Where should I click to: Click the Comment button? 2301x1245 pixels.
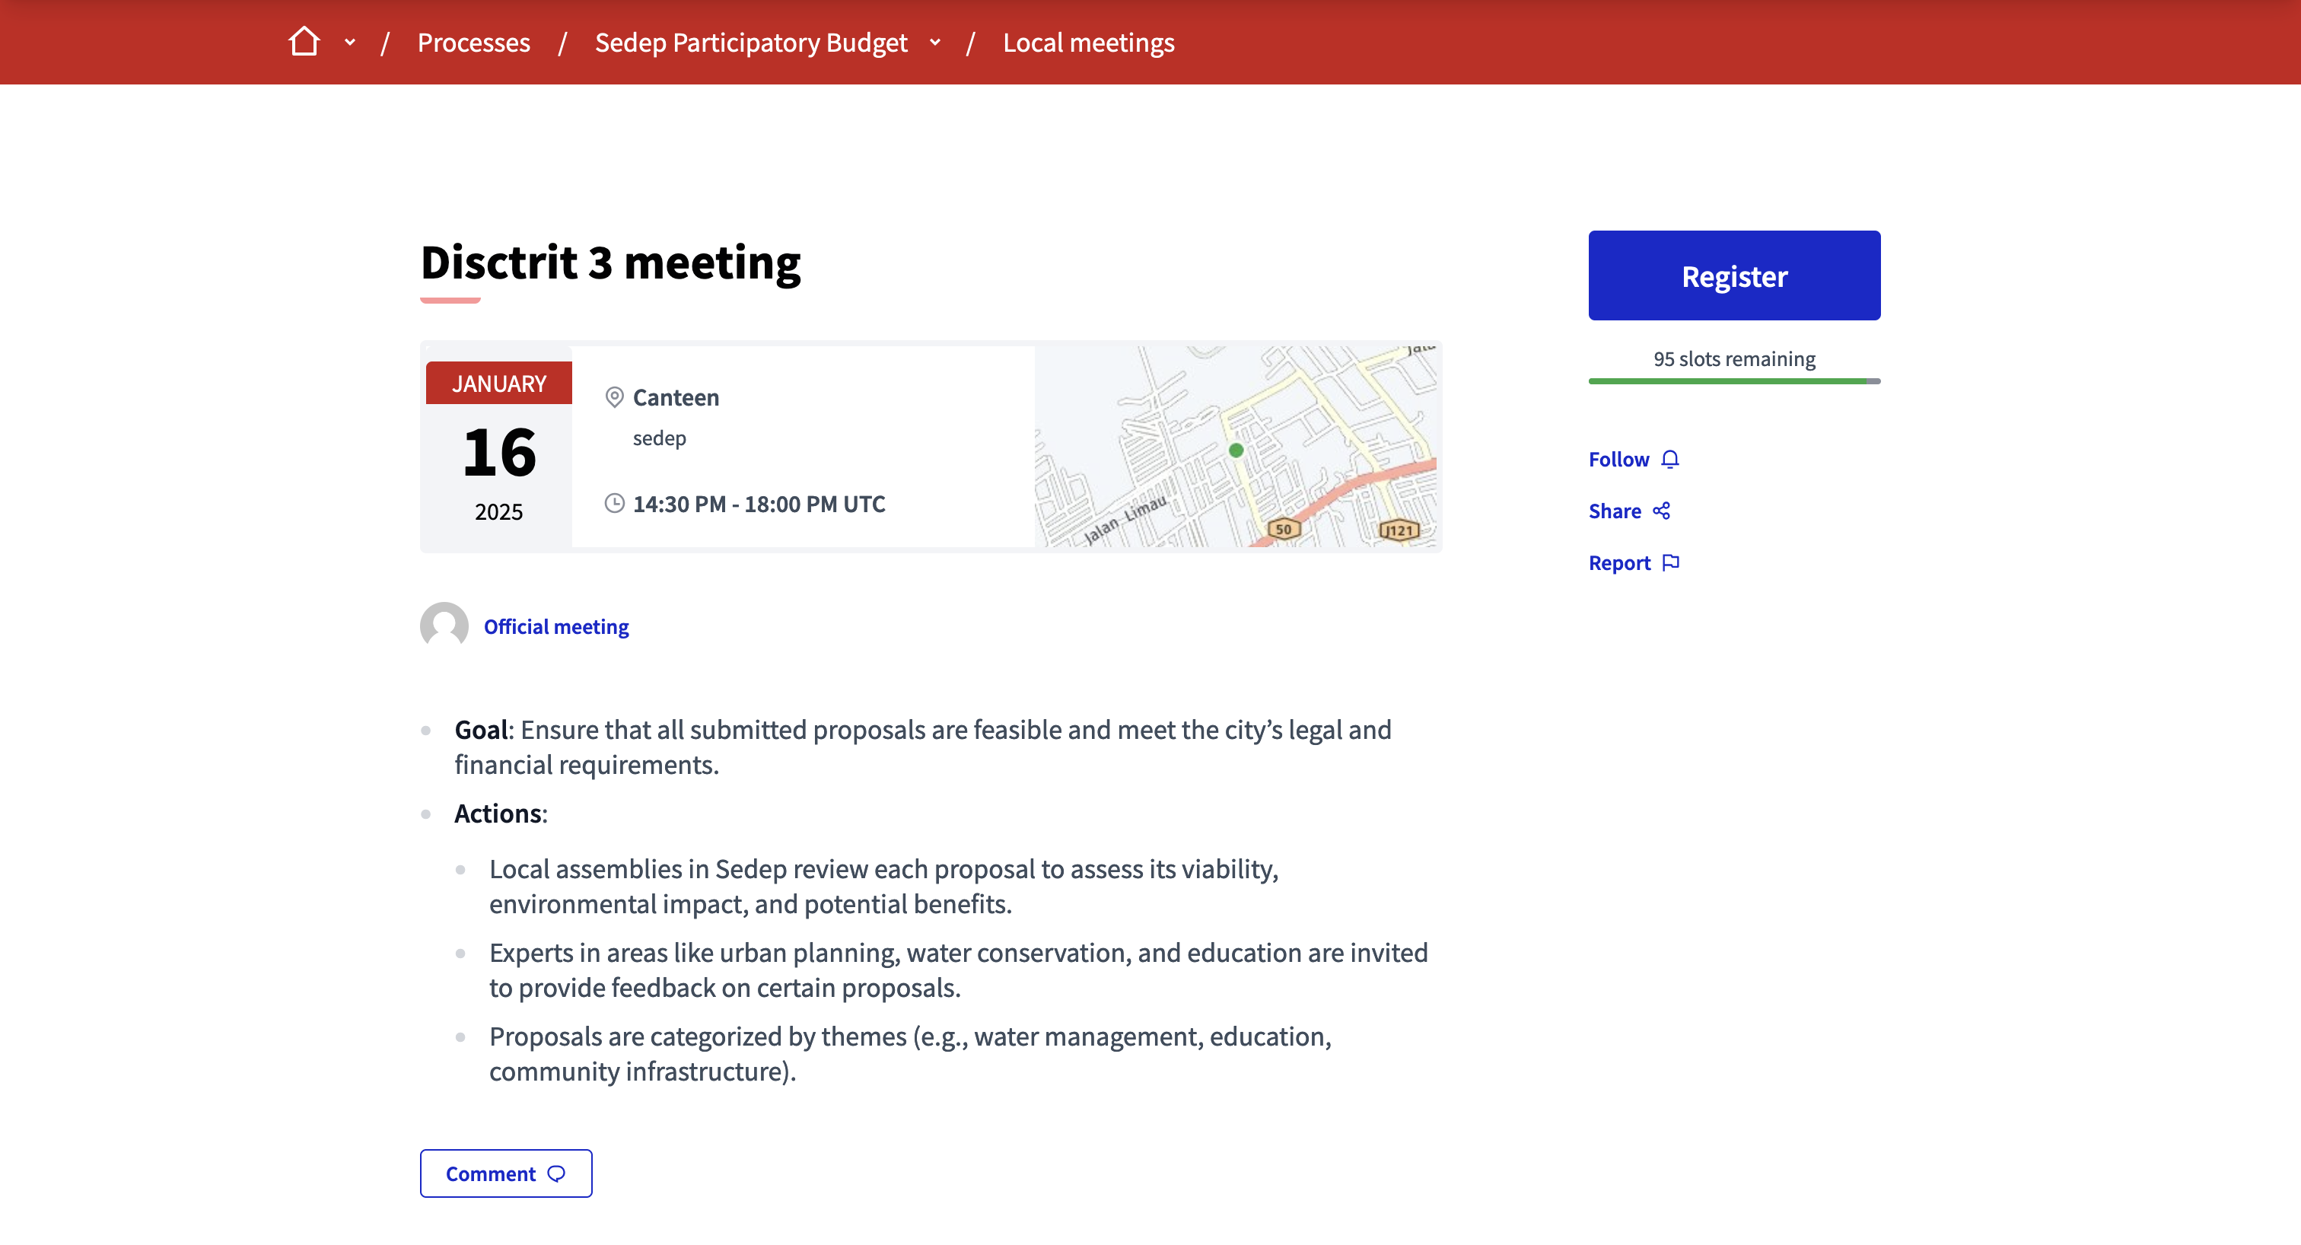[x=505, y=1173]
